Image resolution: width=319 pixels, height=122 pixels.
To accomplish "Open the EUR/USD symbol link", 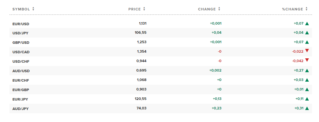I will 21,24.
